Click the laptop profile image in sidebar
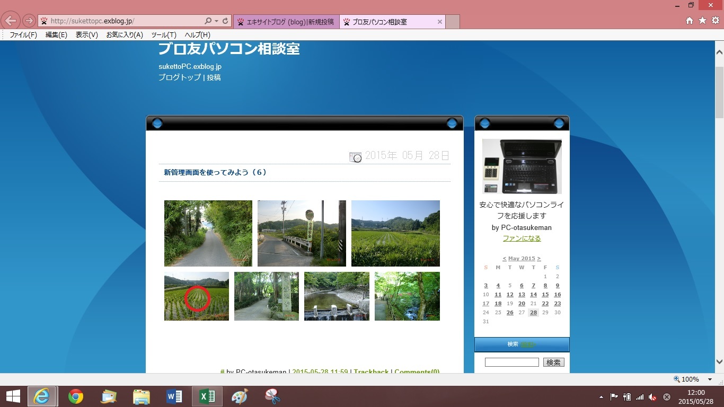724x407 pixels. 522,166
